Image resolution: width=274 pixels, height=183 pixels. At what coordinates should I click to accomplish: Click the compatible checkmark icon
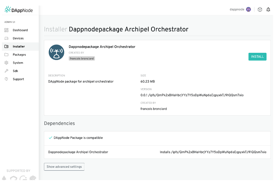pos(50,138)
